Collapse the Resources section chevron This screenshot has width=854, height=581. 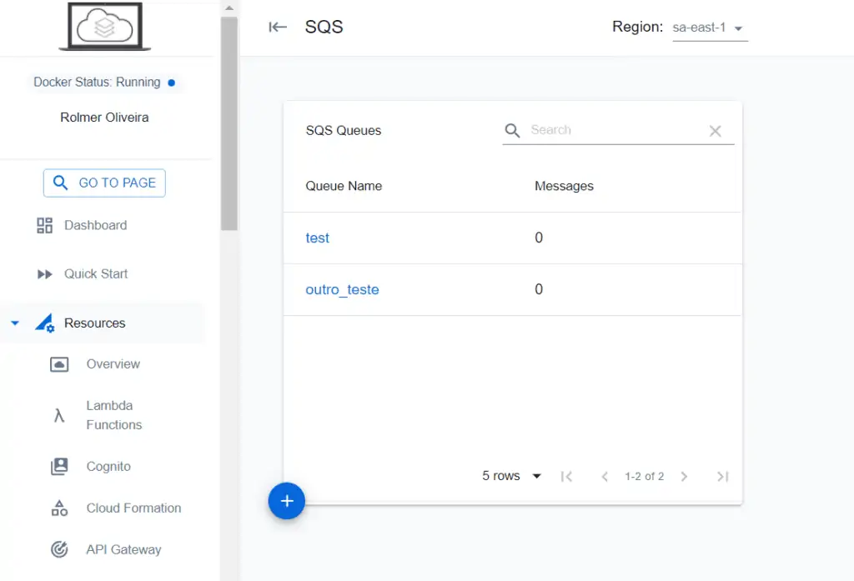point(13,323)
